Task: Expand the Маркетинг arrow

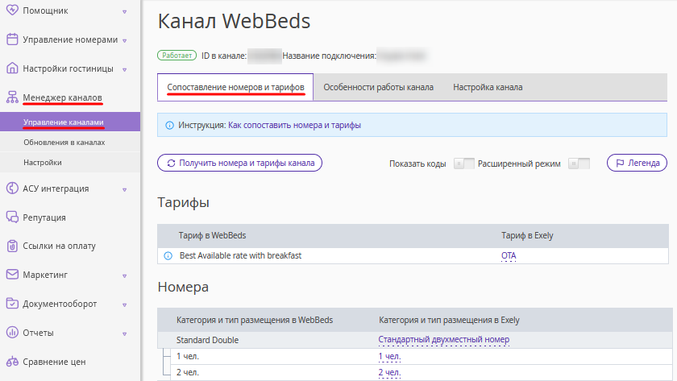Action: (124, 275)
